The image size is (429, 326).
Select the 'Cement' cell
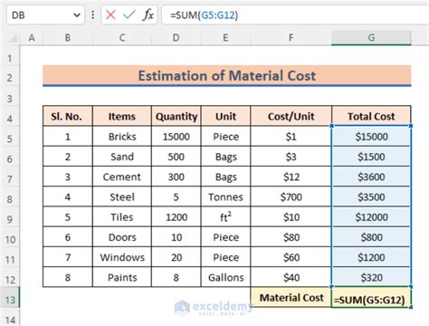(x=122, y=177)
